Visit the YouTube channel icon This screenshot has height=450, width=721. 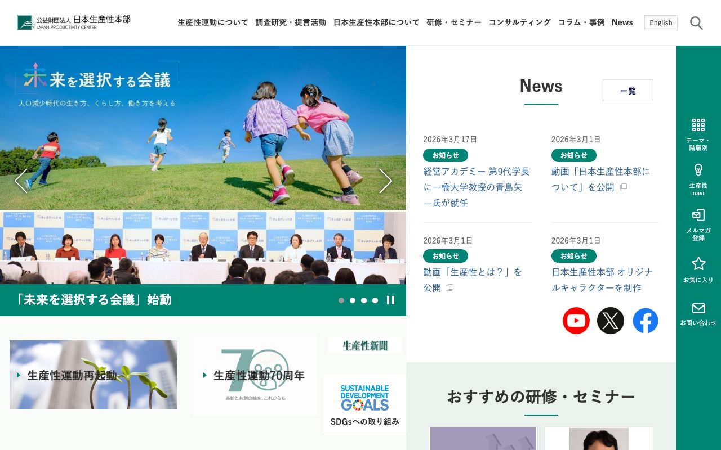(x=576, y=321)
